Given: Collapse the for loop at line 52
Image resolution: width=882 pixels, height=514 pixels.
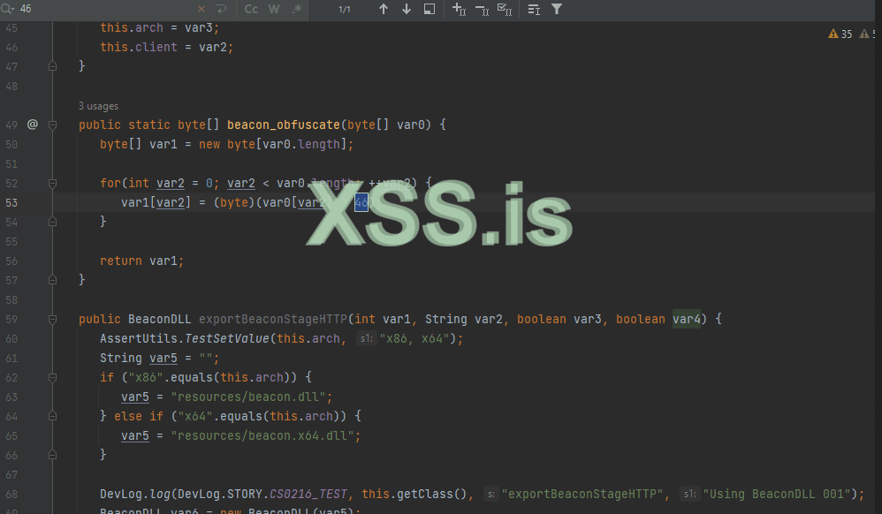Looking at the screenshot, I should (x=52, y=184).
